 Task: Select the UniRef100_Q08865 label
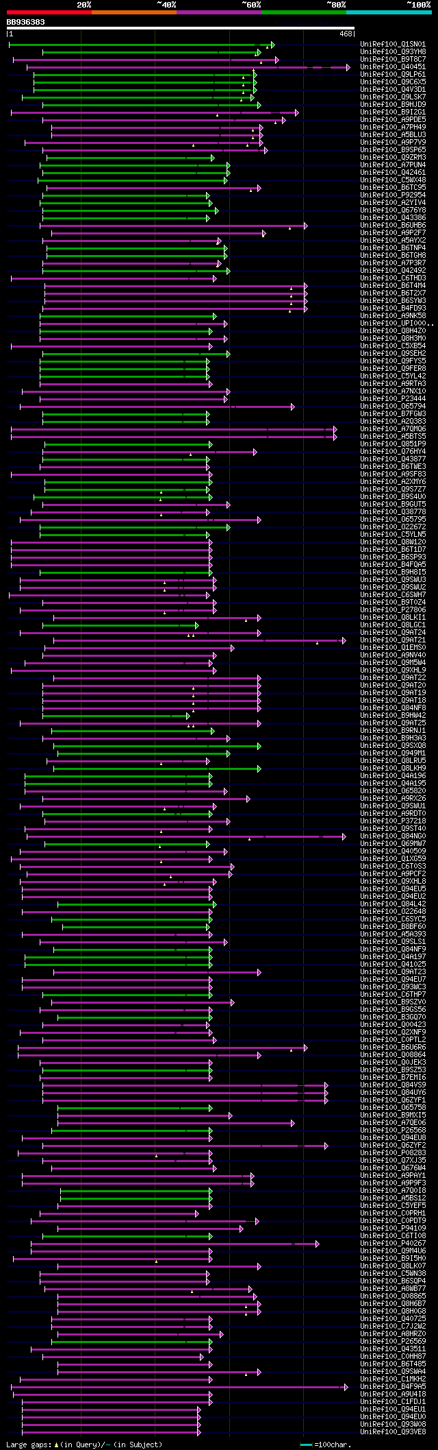[393, 1296]
